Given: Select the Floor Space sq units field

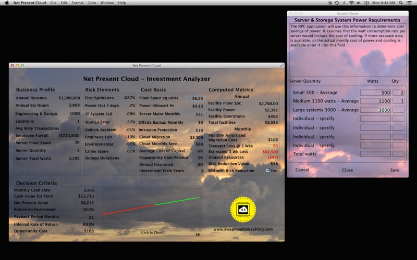Looking at the screenshot, I should 195,98.
